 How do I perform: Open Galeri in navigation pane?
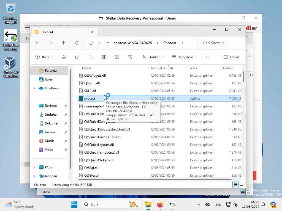(49, 79)
